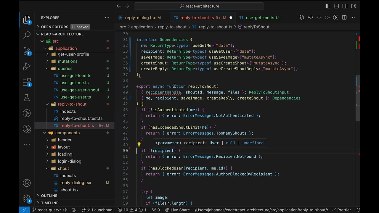This screenshot has height=213, width=379.
Task: Customize layout icon in title bar
Action: (x=353, y=6)
